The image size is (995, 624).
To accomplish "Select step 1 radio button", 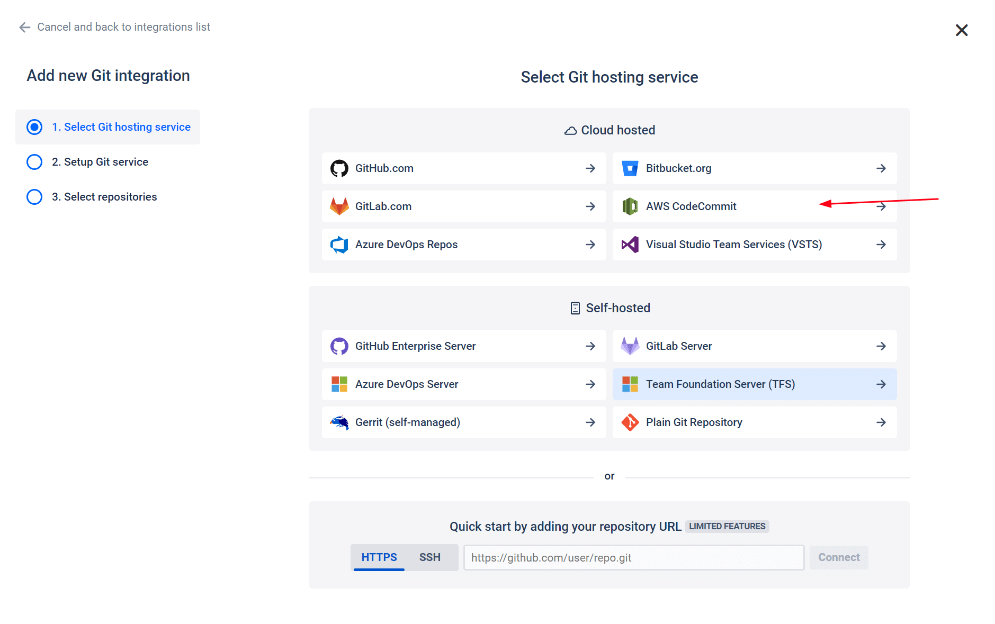I will coord(34,127).
